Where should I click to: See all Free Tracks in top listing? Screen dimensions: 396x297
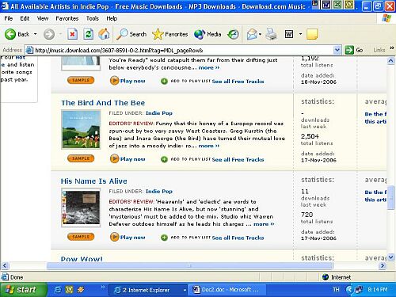pyautogui.click(x=238, y=82)
